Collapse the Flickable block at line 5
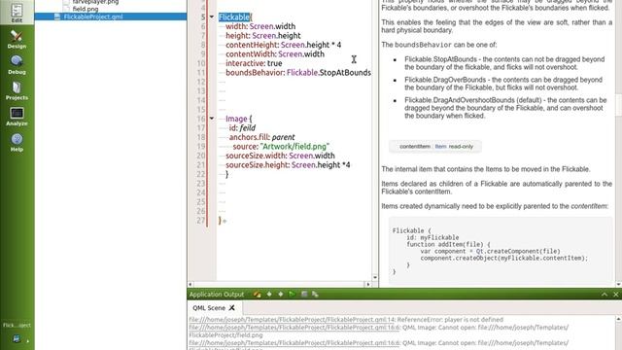 tap(212, 17)
